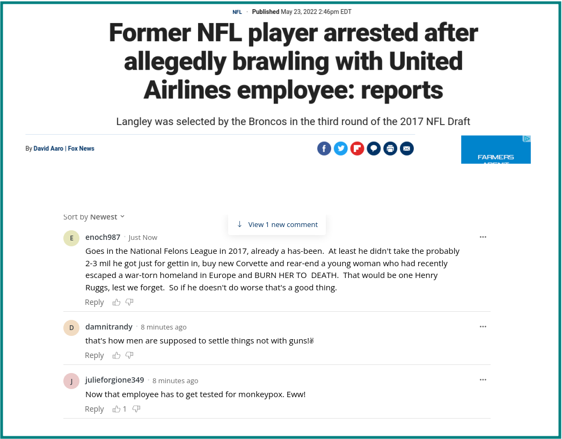Open Sort by Newest dropdown
The image size is (562, 439).
tap(94, 217)
